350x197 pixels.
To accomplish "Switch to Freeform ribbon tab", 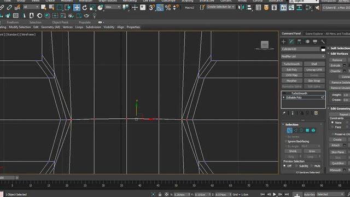I will click(13, 22).
